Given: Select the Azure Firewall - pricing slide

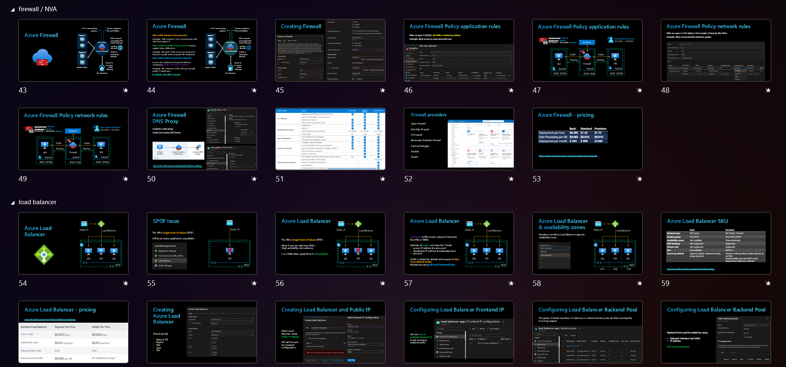Looking at the screenshot, I should tap(587, 139).
